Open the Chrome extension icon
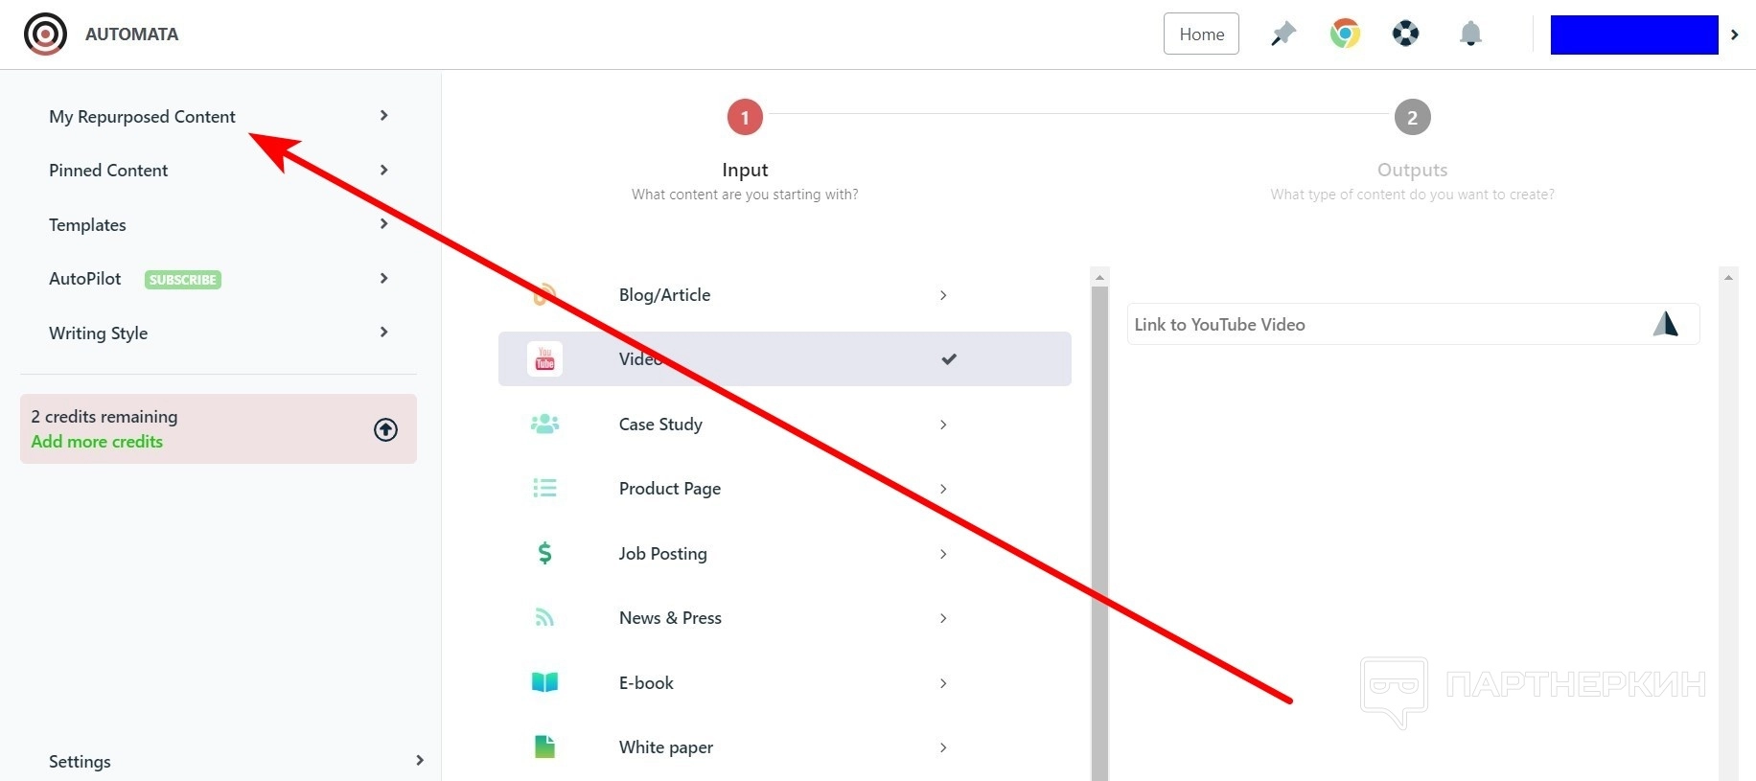The image size is (1756, 781). (1345, 34)
